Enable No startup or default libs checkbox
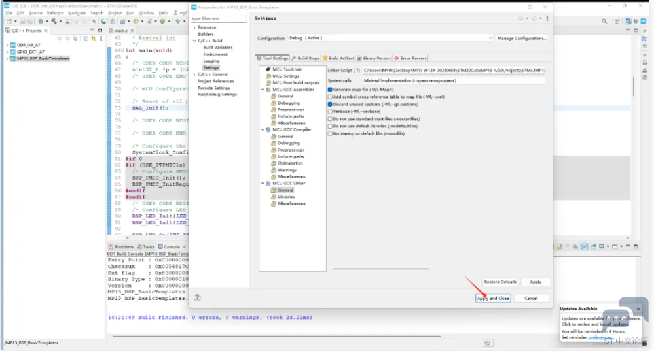Screen dimensions: 654x351 point(330,133)
